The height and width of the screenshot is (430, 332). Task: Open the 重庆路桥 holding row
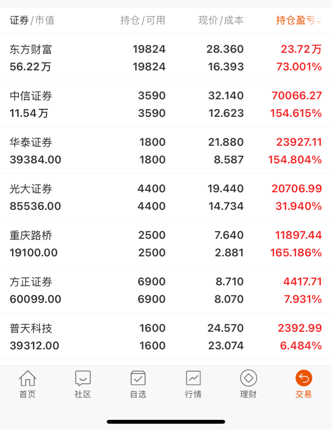pos(166,244)
